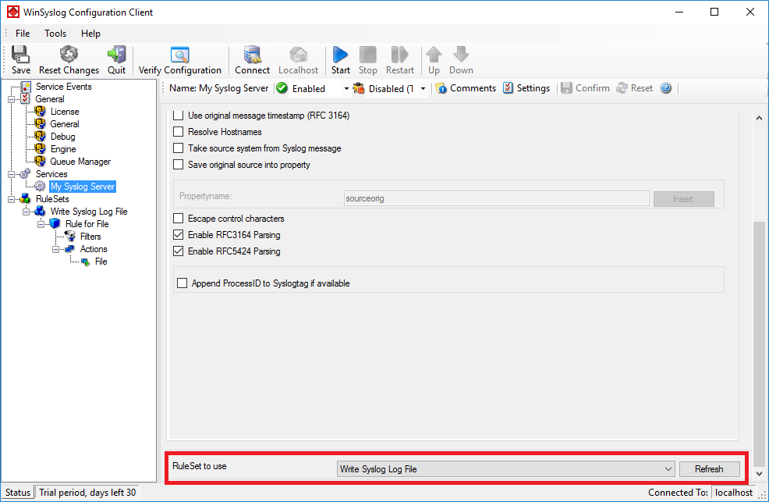
Task: Select Queue Manager node
Action: [x=80, y=162]
